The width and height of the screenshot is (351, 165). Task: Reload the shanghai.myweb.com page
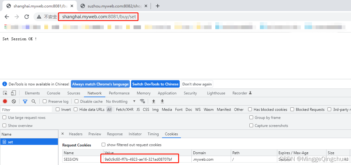[x=27, y=17]
